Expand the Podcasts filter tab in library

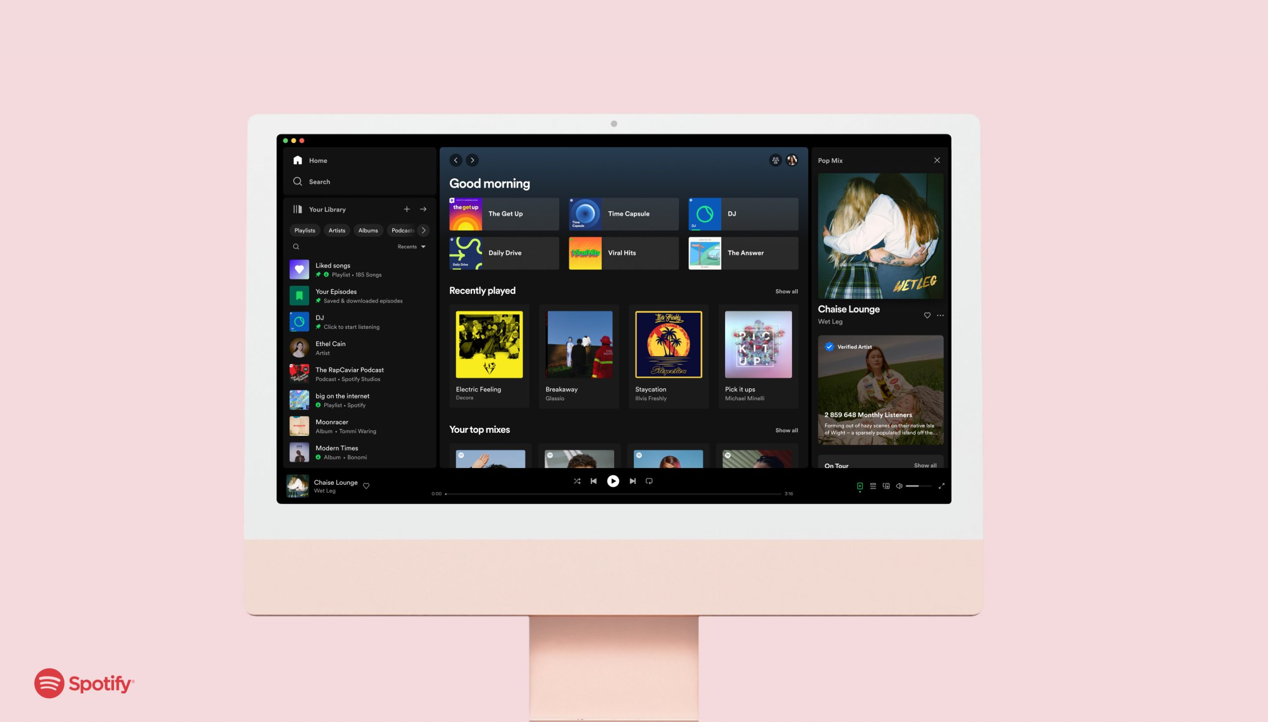click(x=402, y=230)
